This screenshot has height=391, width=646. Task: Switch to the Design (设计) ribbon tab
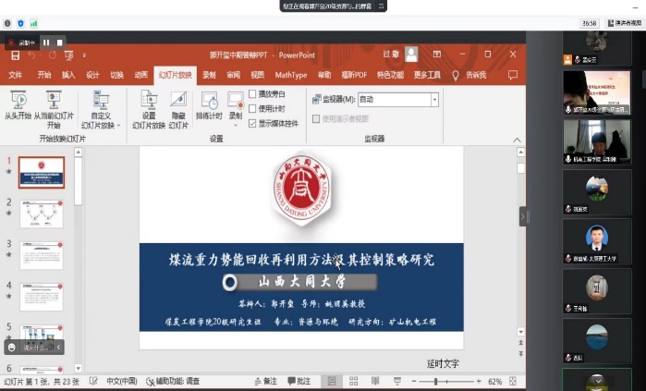tap(92, 75)
